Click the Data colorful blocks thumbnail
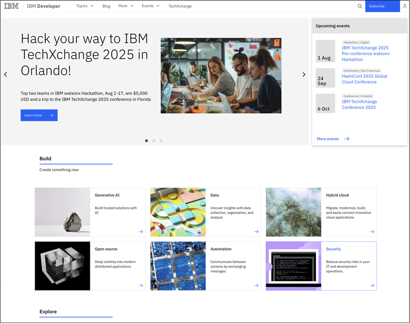This screenshot has width=410, height=324. coord(178,212)
